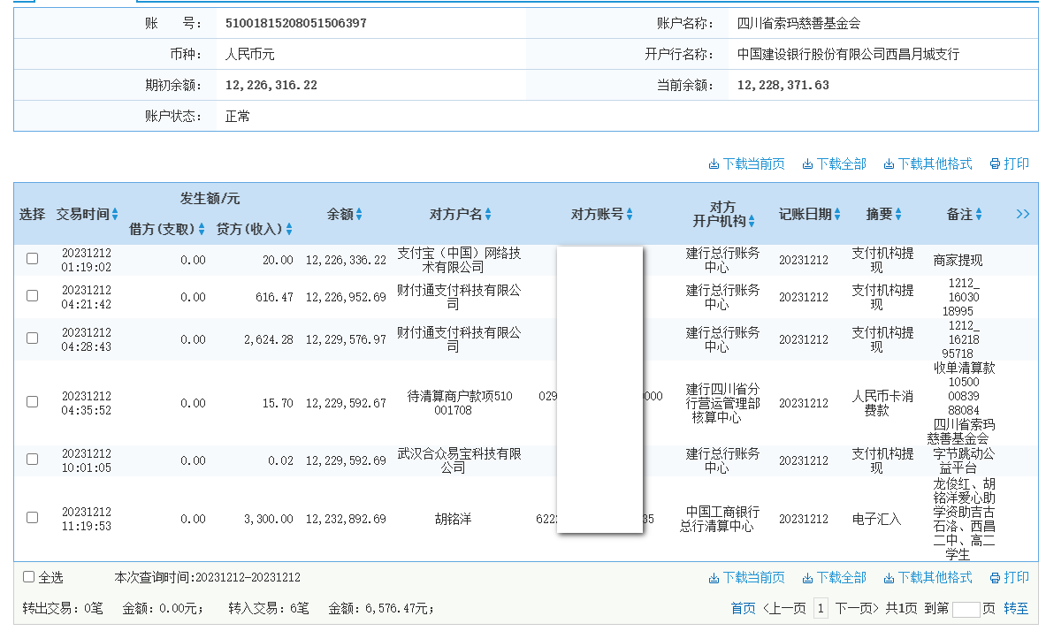1046x631 pixels.
Task: Click bank name 中国建设银行股份有限公司西昌月城支行
Action: pyautogui.click(x=848, y=54)
